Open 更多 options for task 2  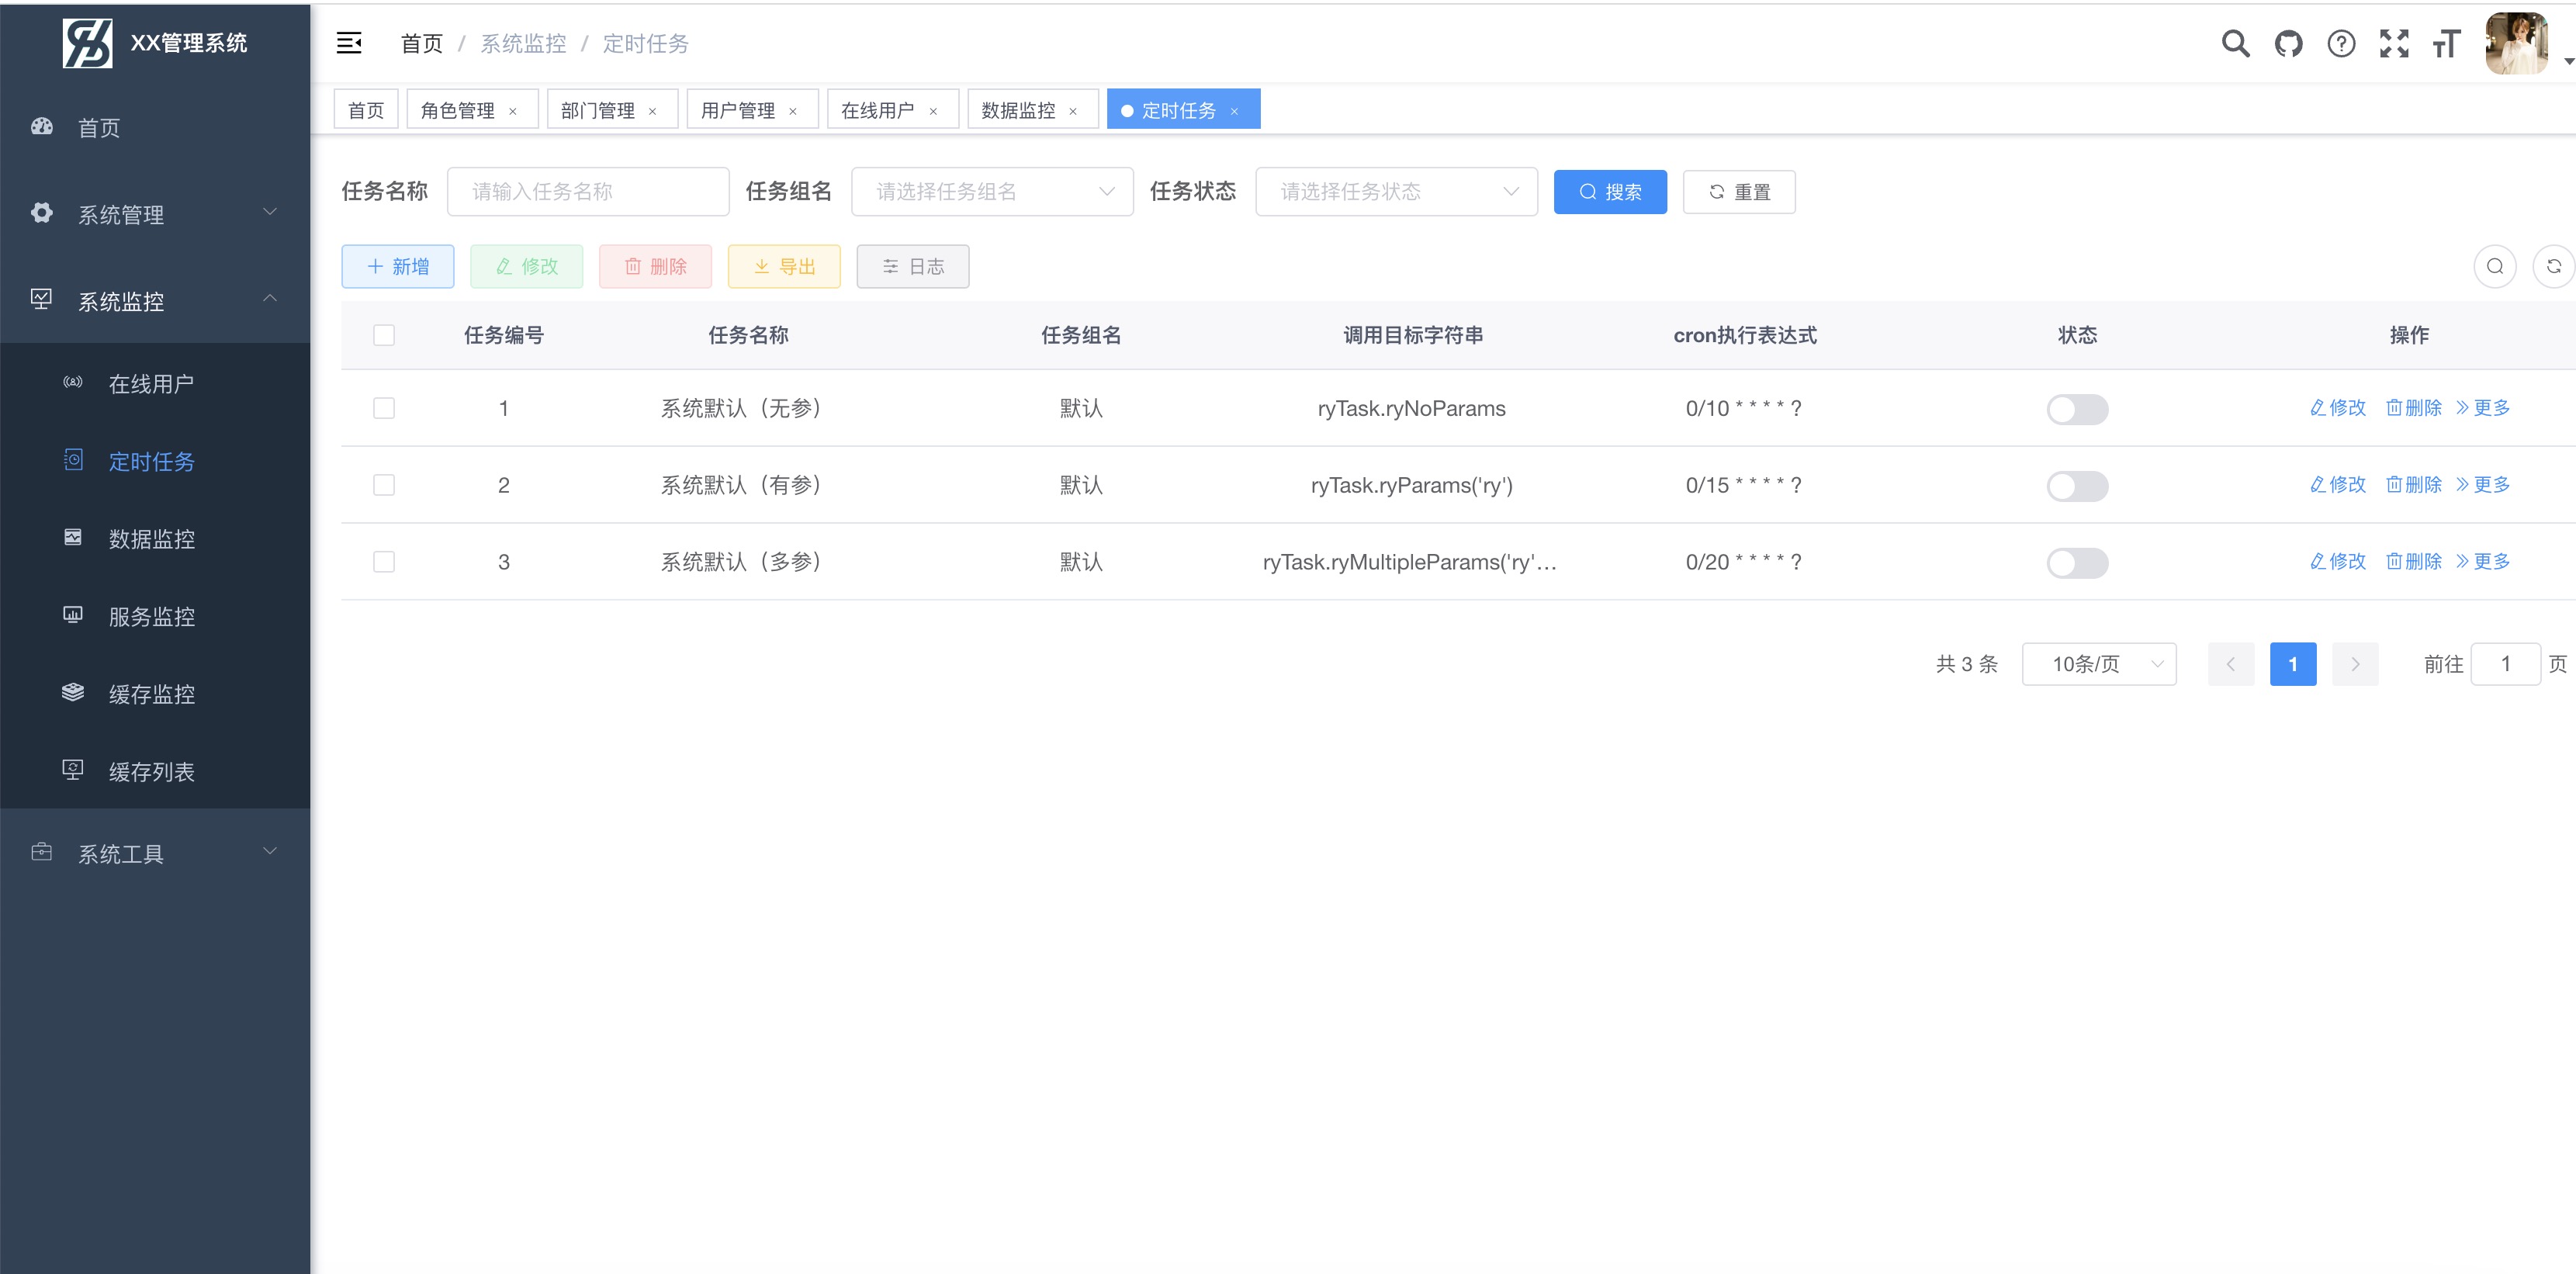click(2483, 484)
